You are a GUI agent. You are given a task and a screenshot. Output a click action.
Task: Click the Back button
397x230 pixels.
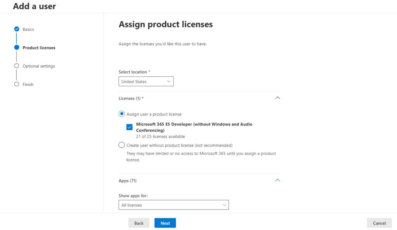click(139, 223)
